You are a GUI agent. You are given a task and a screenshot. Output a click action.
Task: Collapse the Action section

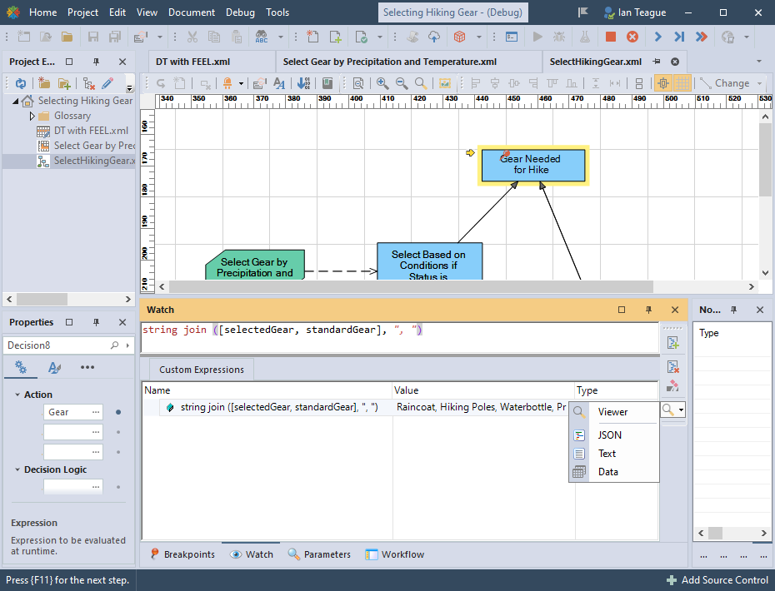pos(17,395)
